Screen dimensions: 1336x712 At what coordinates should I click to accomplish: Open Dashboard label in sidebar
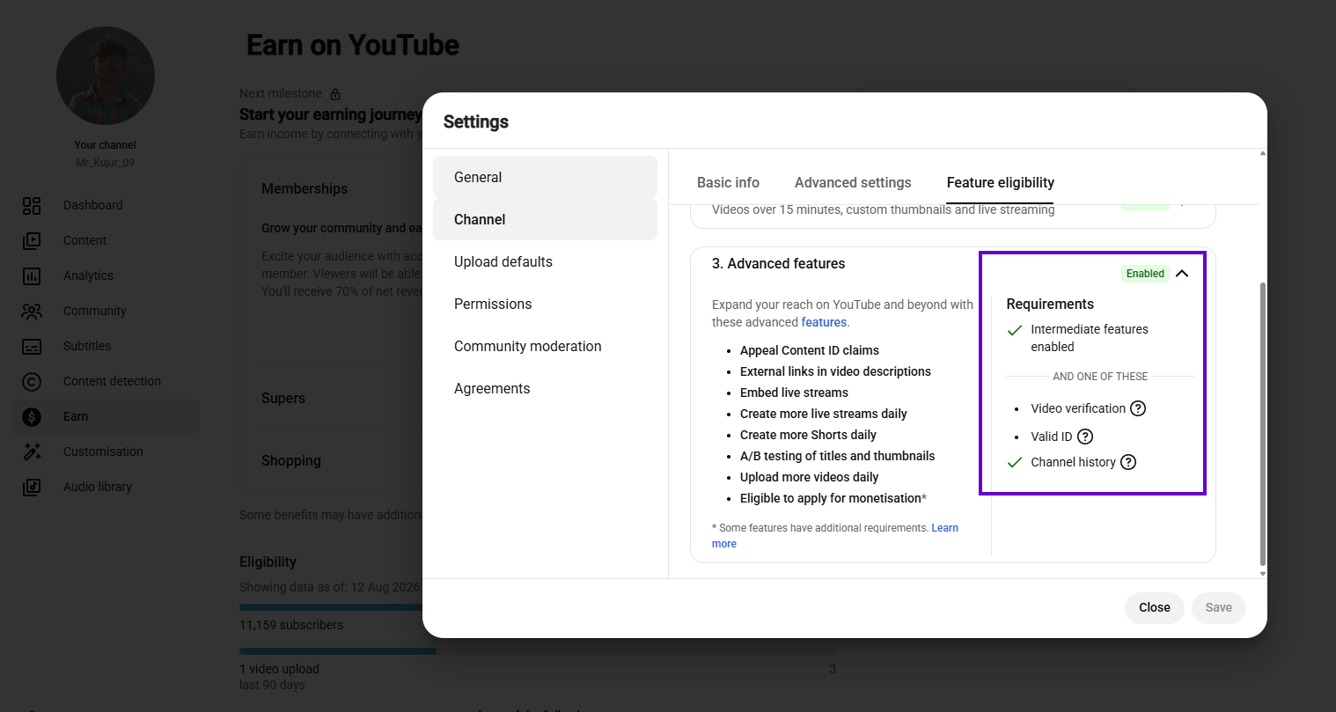tap(93, 205)
